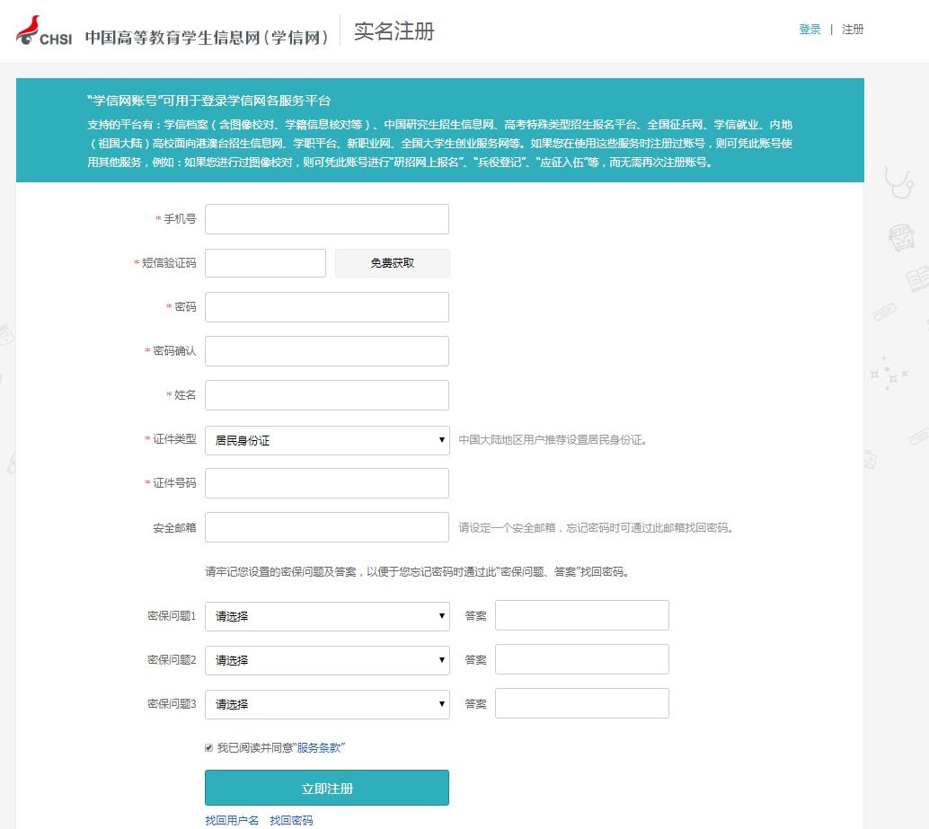Focus the 手机号 input field
Image resolution: width=929 pixels, height=829 pixels.
[327, 219]
